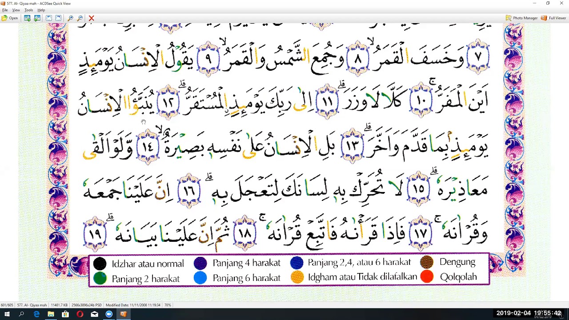Zoom out of the image
Image resolution: width=569 pixels, height=320 pixels.
[80, 18]
